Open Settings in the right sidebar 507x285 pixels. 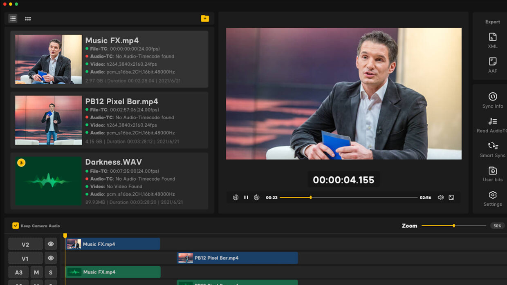click(x=493, y=198)
